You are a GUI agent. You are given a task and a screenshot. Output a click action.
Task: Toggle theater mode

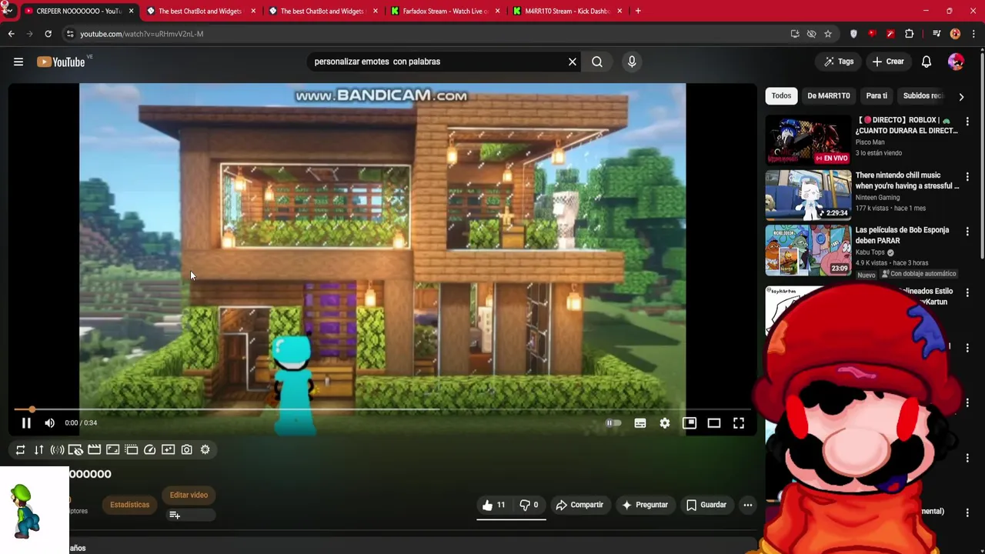click(714, 423)
